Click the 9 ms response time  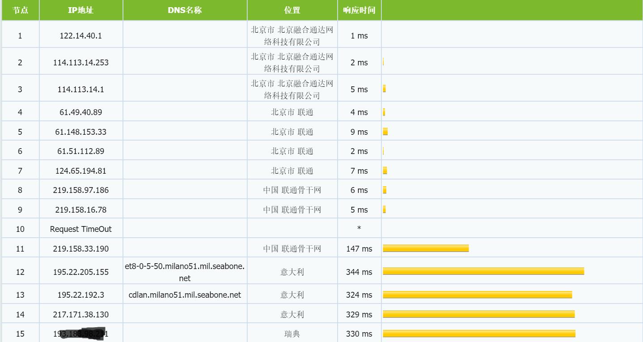point(359,132)
